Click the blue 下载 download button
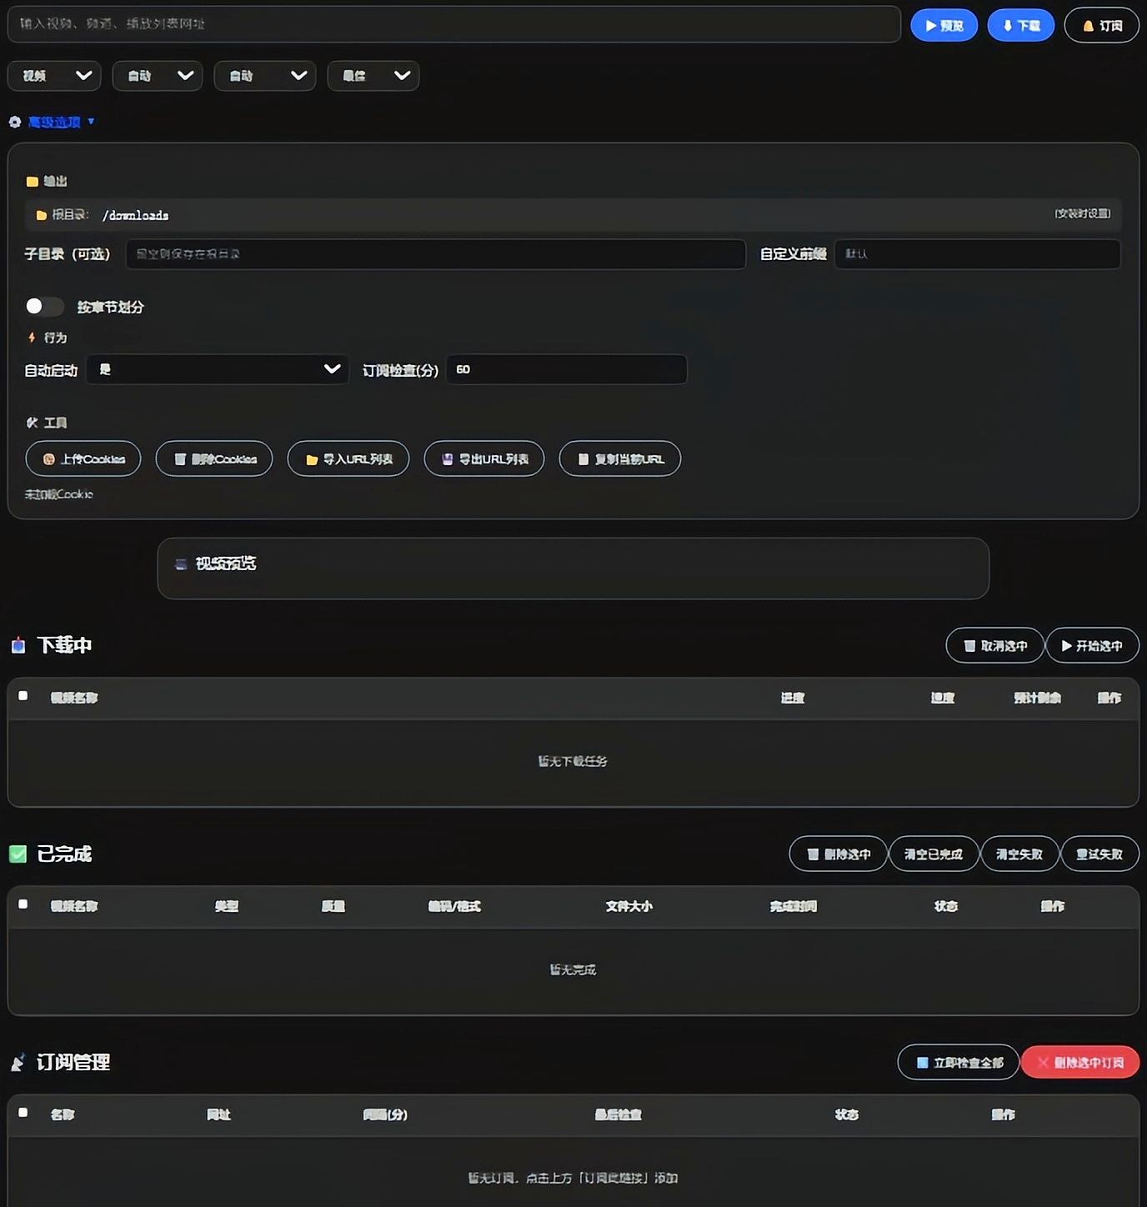Image resolution: width=1147 pixels, height=1207 pixels. tap(1020, 26)
